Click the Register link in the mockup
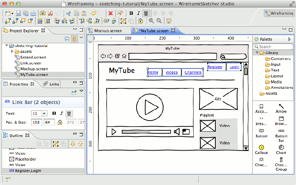Viewport: 296px width, 185px height. (x=215, y=67)
